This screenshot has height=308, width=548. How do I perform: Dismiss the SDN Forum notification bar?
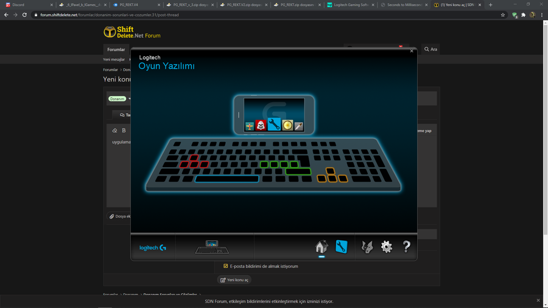click(538, 300)
